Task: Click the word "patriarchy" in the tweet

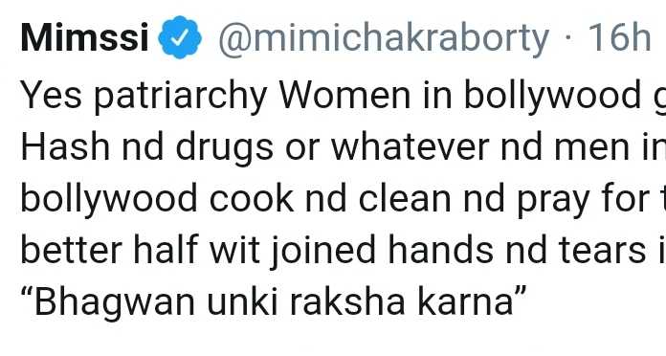Action: point(180,97)
